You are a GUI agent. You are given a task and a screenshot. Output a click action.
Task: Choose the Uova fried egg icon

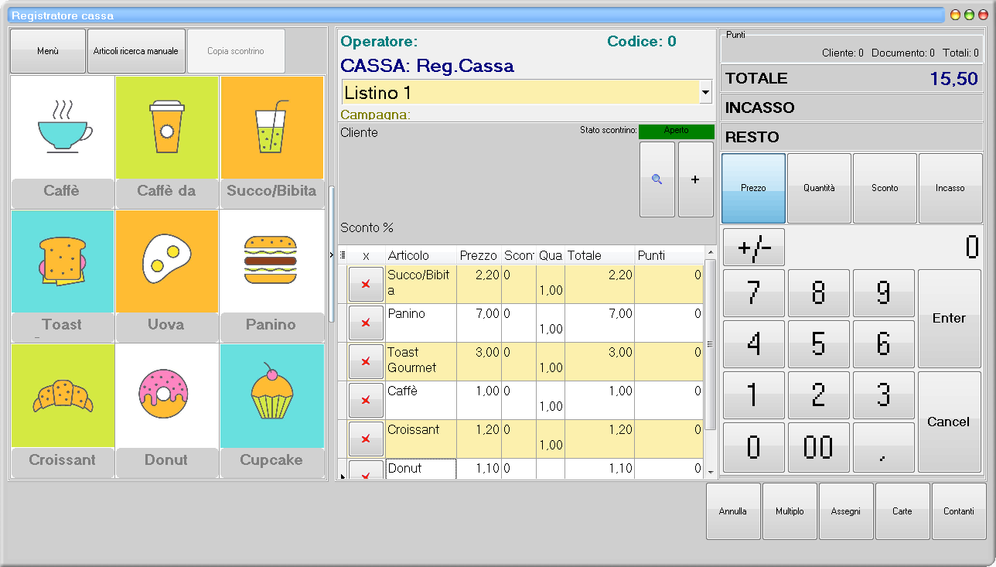pyautogui.click(x=166, y=261)
